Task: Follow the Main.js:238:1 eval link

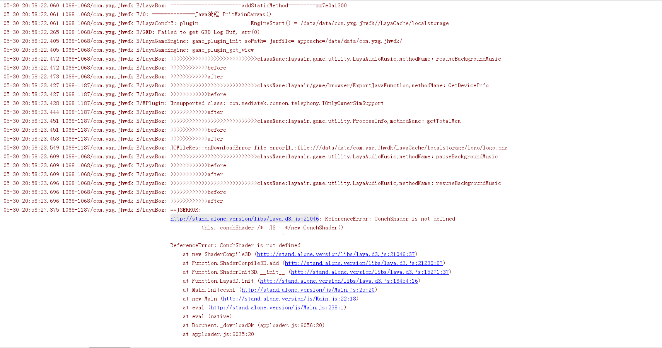Action: (277, 308)
